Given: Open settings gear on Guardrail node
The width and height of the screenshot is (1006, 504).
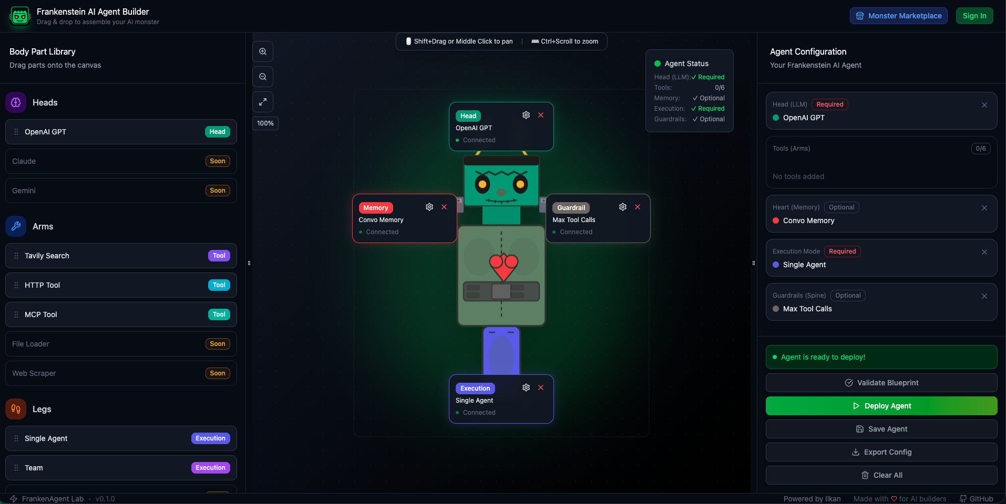Looking at the screenshot, I should pos(623,207).
